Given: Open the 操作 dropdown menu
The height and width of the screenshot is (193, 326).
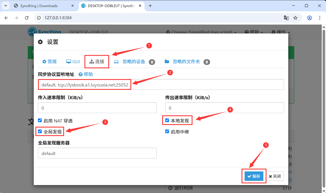Looking at the screenshot, I should [x=280, y=32].
